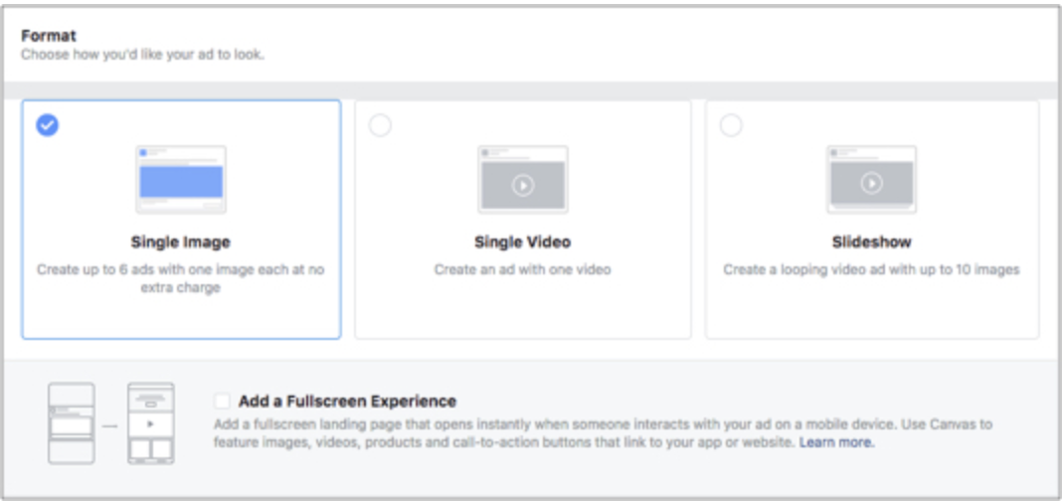
Task: Enable the Add a Fullscreen Experience checkbox
Action: pyautogui.click(x=222, y=402)
